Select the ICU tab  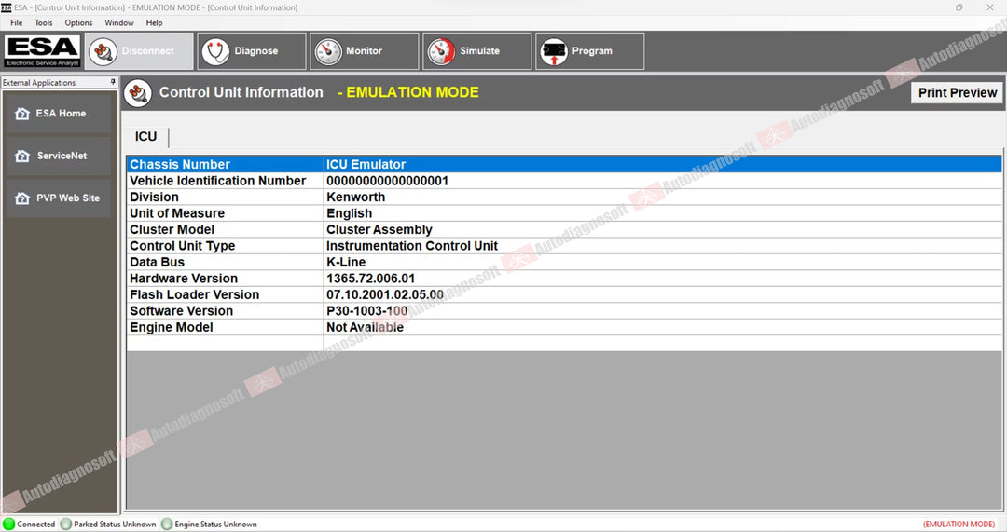point(145,137)
